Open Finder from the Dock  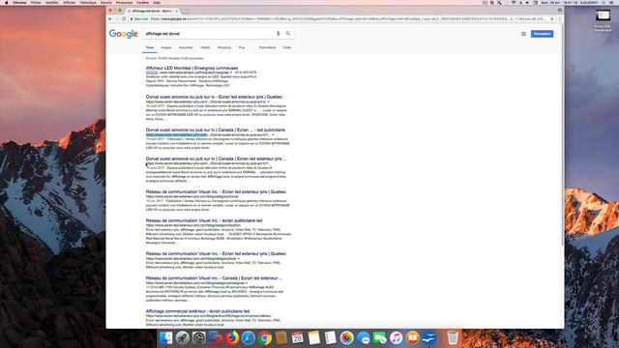click(x=165, y=337)
